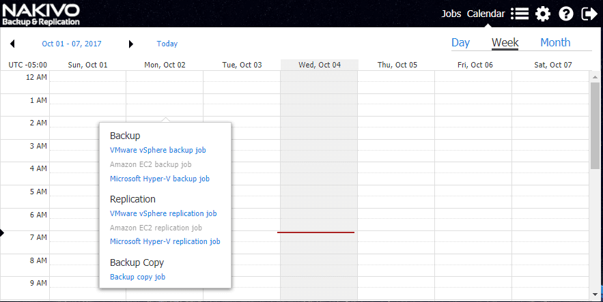The image size is (603, 302).
Task: Click the calendar scrollbar down arrow
Action: (x=595, y=295)
